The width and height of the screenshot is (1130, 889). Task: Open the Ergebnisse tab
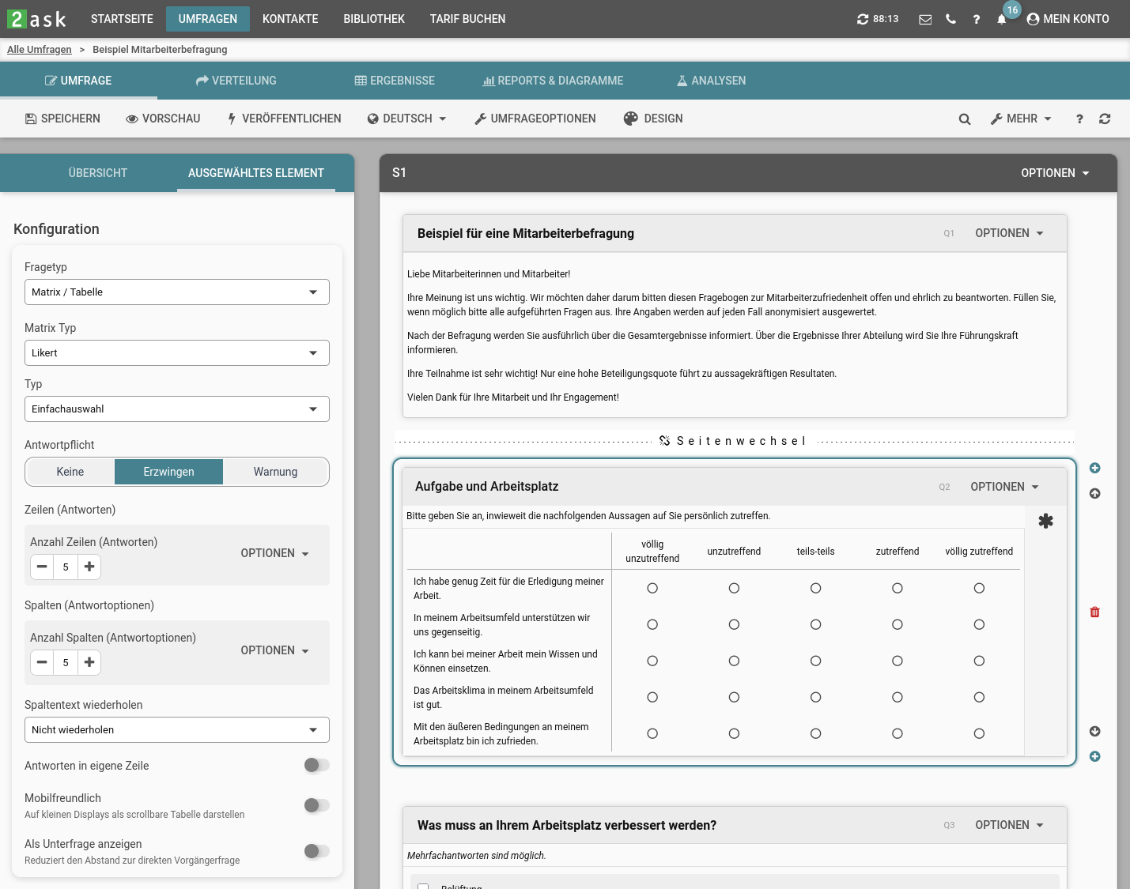point(395,81)
